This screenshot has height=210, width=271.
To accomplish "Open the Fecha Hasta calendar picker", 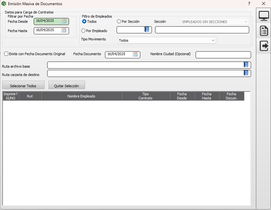I will [x=64, y=30].
